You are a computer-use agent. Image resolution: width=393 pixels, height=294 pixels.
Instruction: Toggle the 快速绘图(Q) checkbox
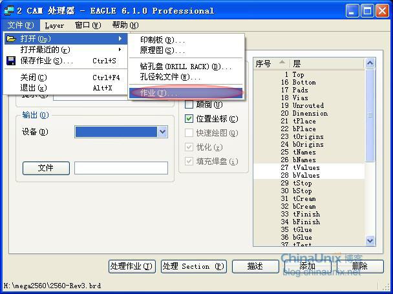tap(189, 133)
